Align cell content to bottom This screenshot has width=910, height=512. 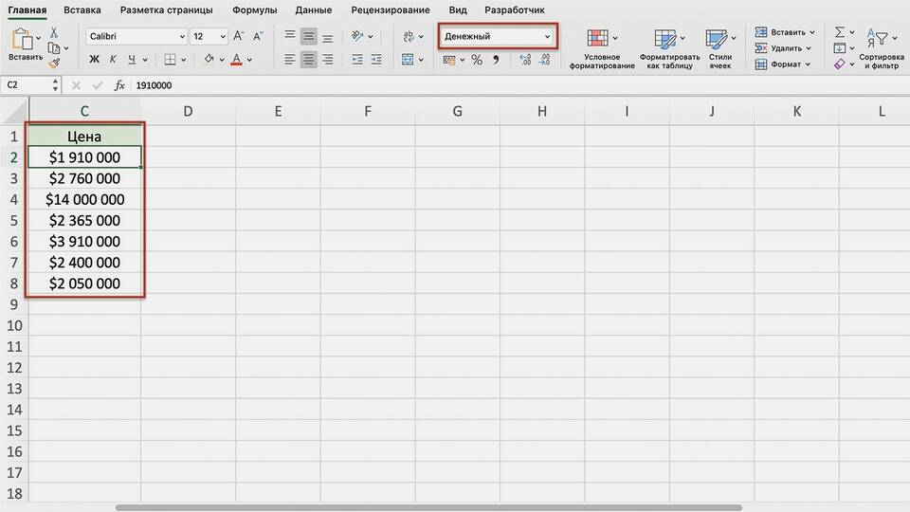click(x=328, y=38)
